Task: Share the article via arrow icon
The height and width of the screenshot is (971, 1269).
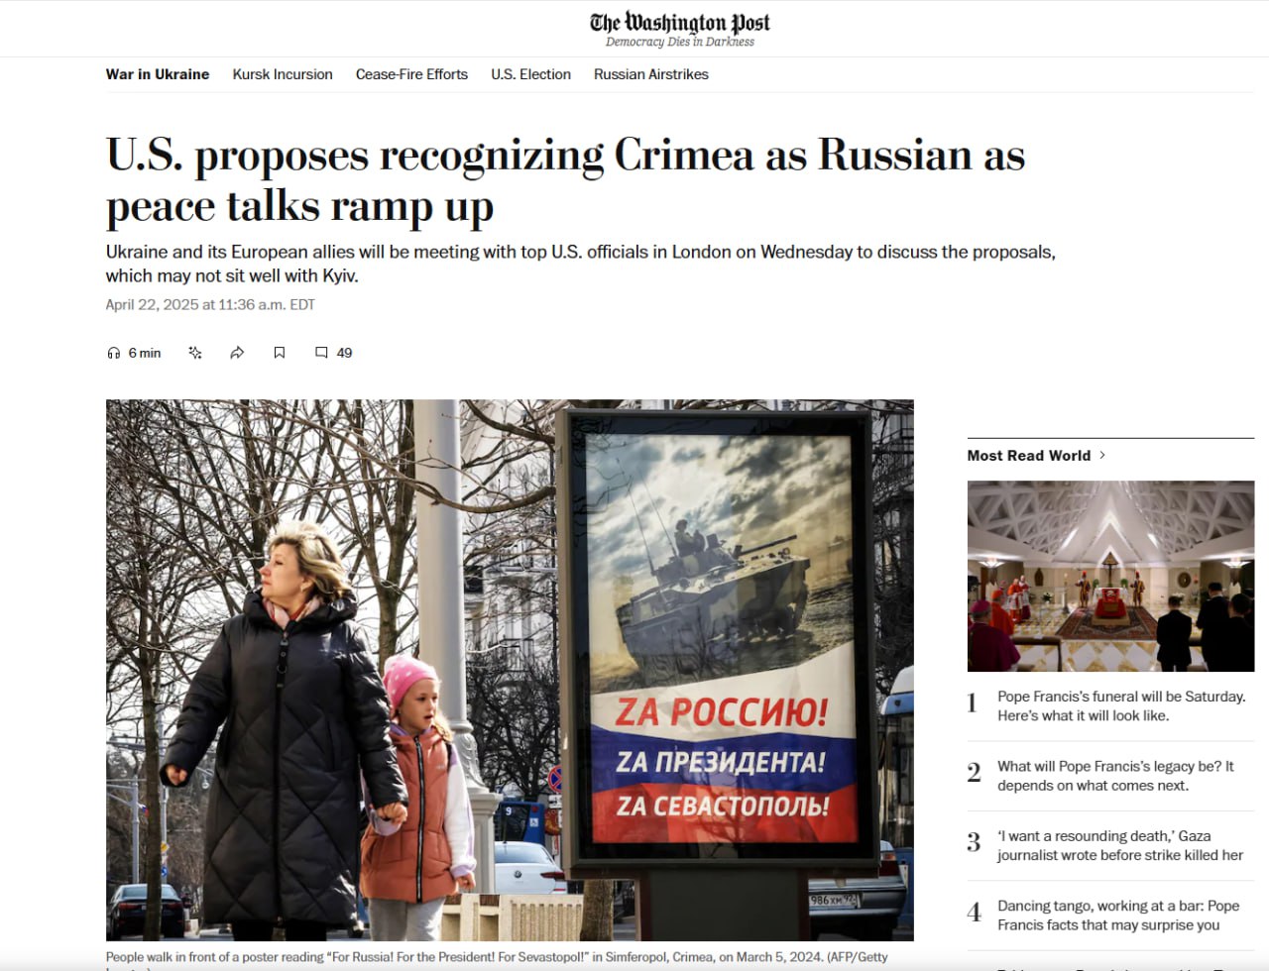Action: tap(237, 353)
